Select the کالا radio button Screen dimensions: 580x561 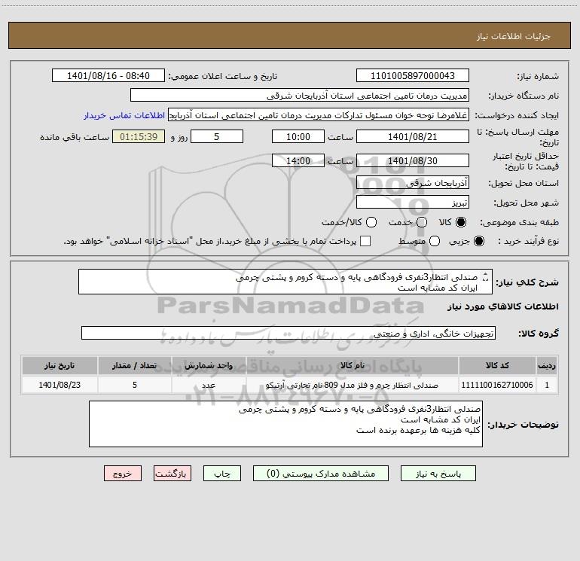point(461,222)
